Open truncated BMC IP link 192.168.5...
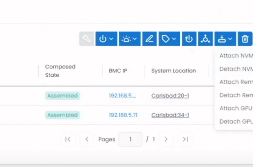The width and height of the screenshot is (253, 167). 122,96
